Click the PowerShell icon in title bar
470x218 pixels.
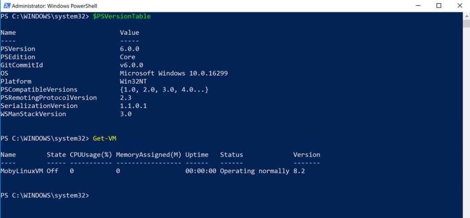pos(6,5)
